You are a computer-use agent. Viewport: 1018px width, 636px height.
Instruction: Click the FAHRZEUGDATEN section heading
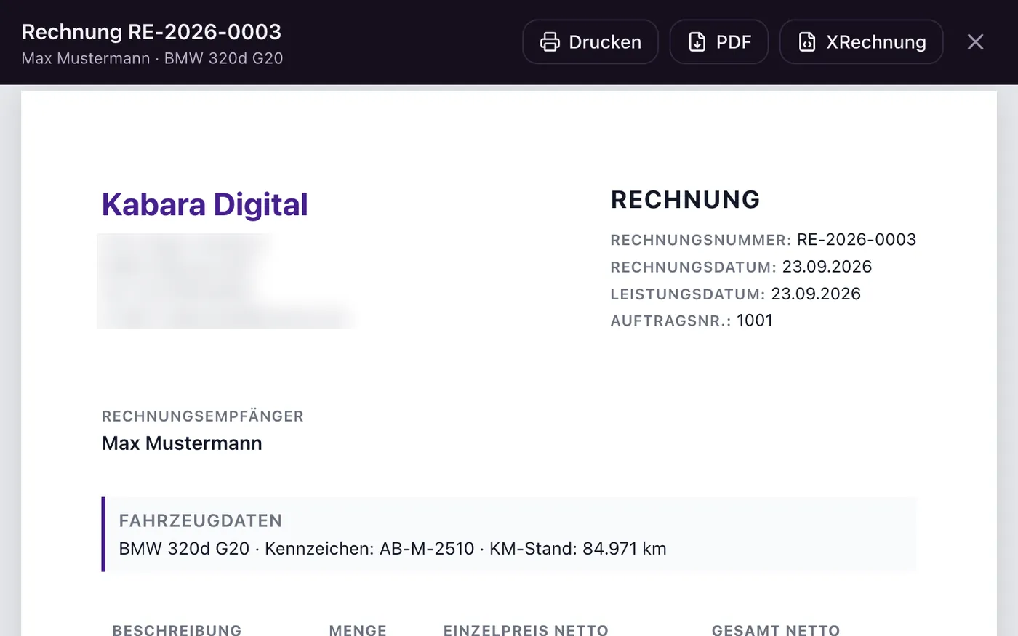(201, 520)
